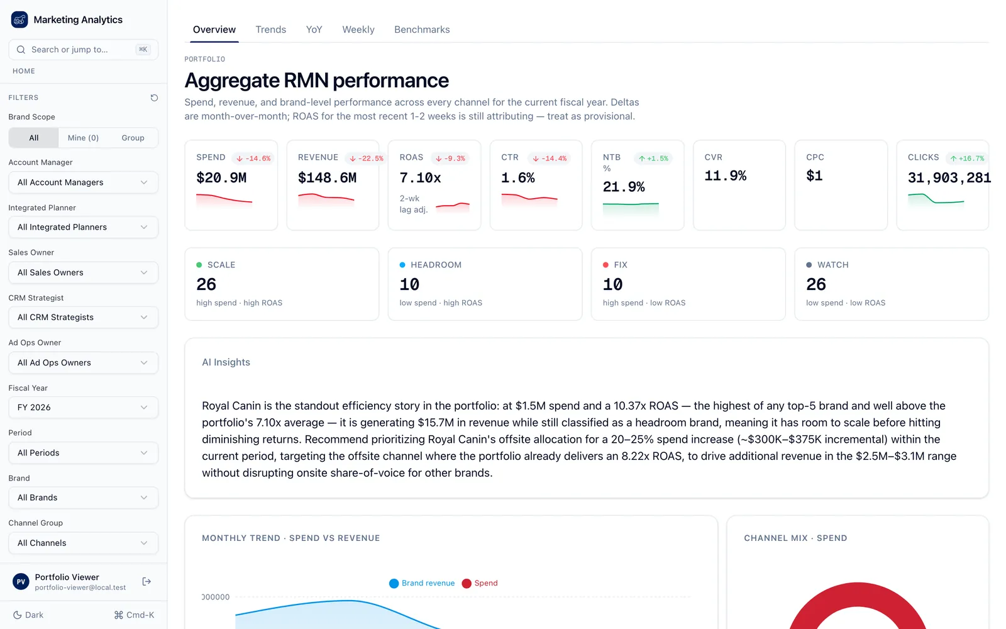Click the ⌘K shortcut hint in search
Image resolution: width=1006 pixels, height=629 pixels.
click(x=143, y=50)
